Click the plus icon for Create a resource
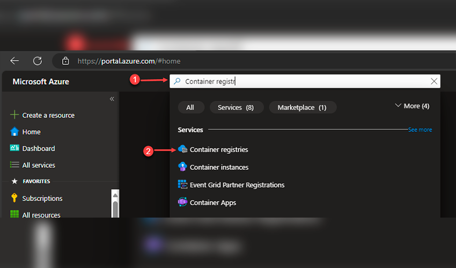This screenshot has height=268, width=456. 14,115
